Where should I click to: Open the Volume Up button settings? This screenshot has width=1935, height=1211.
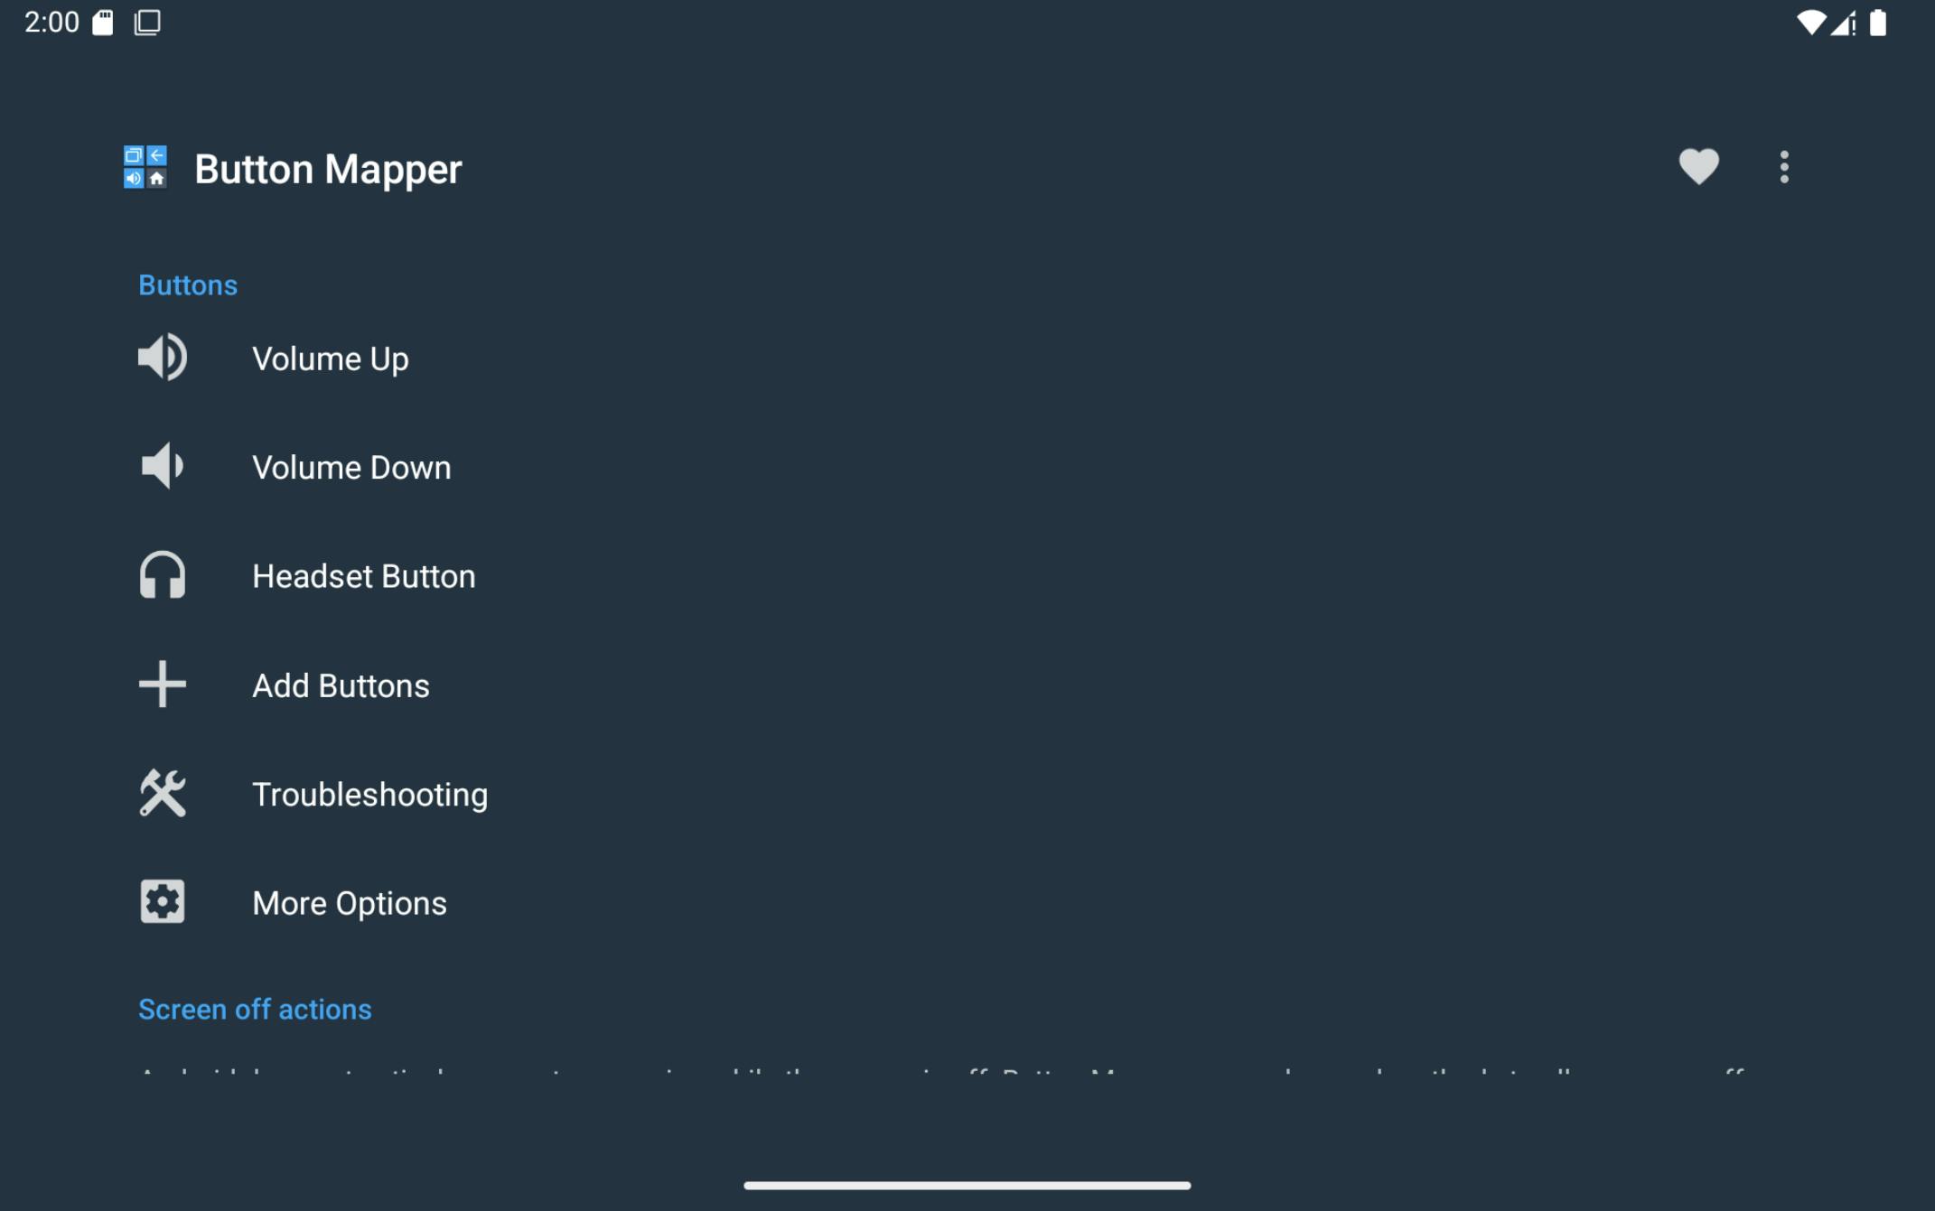click(x=331, y=359)
